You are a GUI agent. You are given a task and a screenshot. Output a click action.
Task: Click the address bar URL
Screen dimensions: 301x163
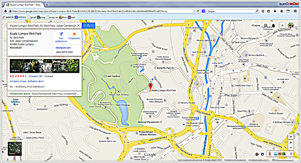click(x=90, y=11)
